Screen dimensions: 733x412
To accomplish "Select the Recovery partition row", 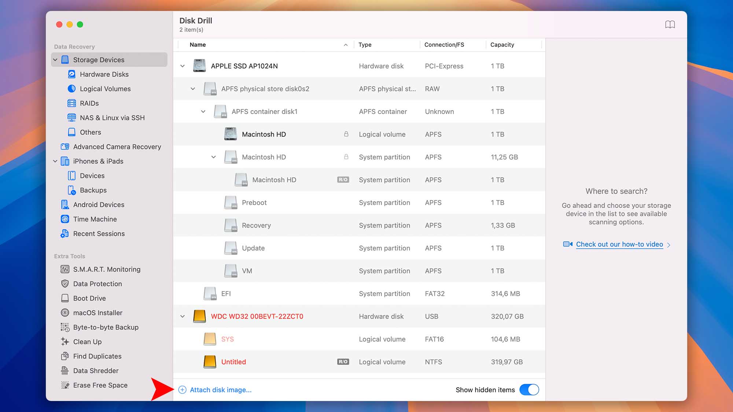I will point(359,225).
